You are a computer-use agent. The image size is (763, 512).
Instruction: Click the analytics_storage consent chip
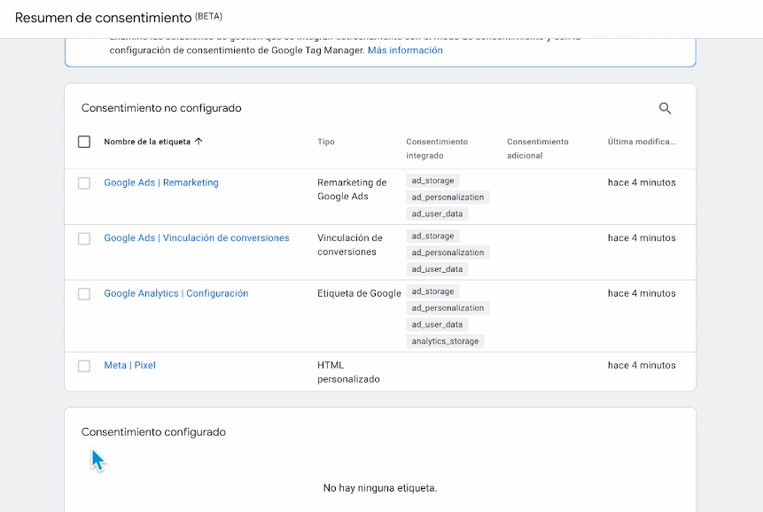(x=446, y=341)
